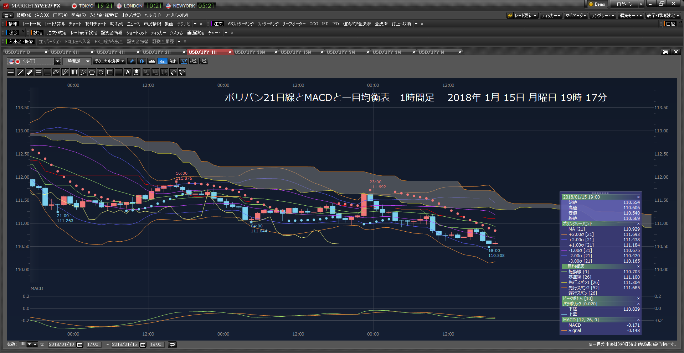Click the blue candlestick display icon
This screenshot has height=353, width=684.
(184, 61)
